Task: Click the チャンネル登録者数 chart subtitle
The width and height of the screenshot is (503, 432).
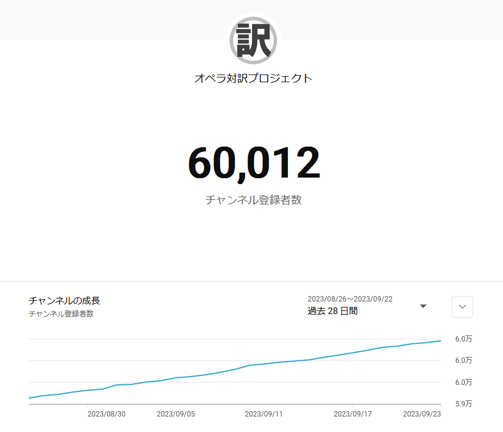Action: tap(61, 313)
